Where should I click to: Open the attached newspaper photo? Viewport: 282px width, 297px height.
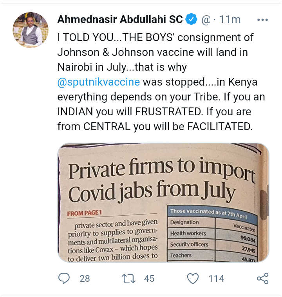(163, 202)
